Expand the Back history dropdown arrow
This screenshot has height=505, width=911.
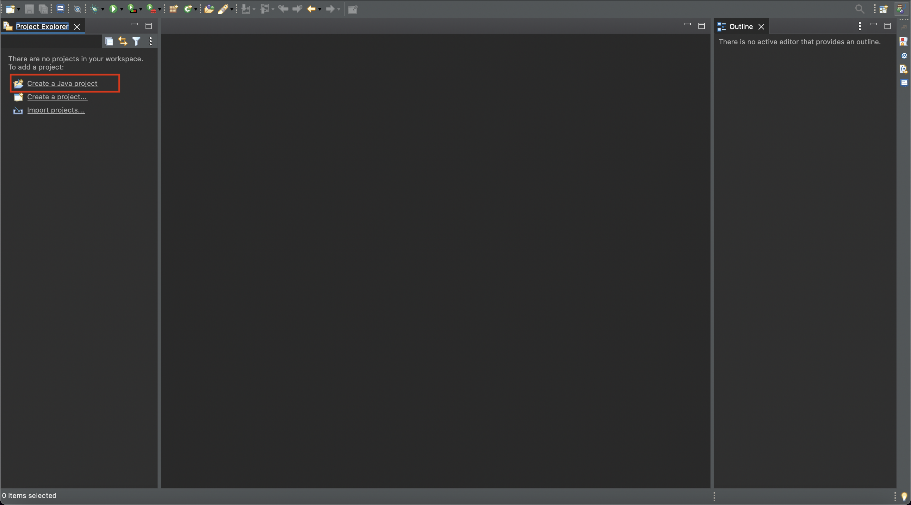(320, 9)
